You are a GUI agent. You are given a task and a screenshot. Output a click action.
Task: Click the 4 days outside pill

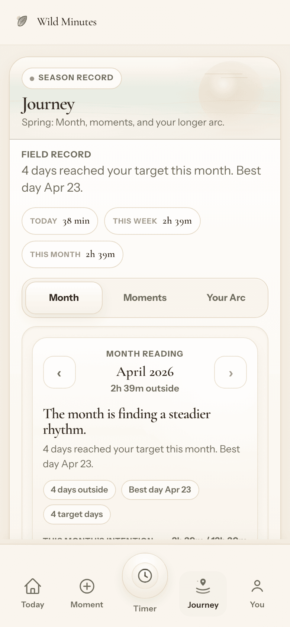point(80,490)
